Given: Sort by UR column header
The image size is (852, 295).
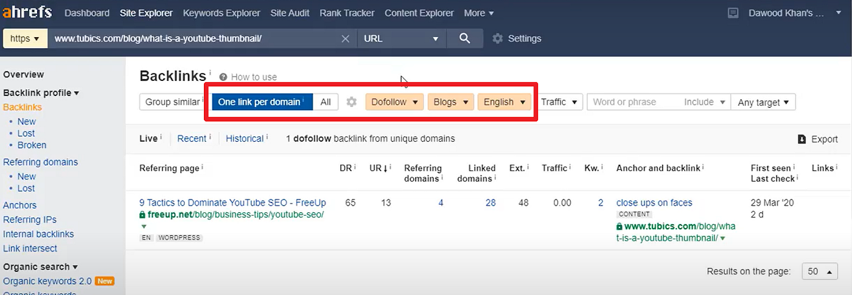Looking at the screenshot, I should click(379, 168).
